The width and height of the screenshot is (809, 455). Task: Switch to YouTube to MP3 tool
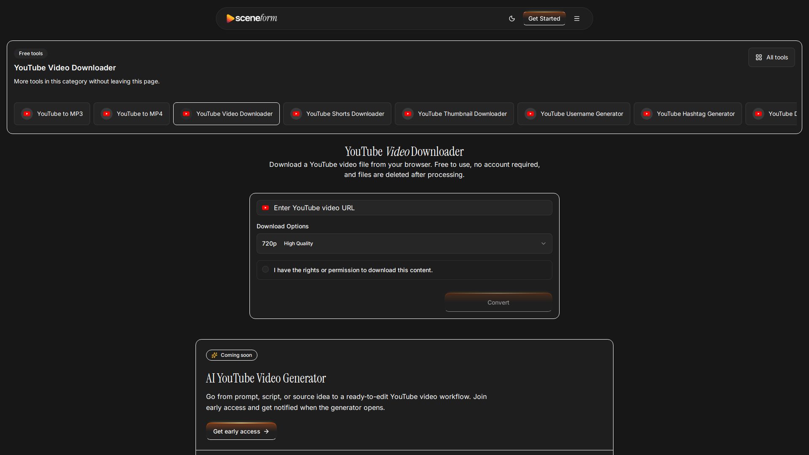[52, 114]
